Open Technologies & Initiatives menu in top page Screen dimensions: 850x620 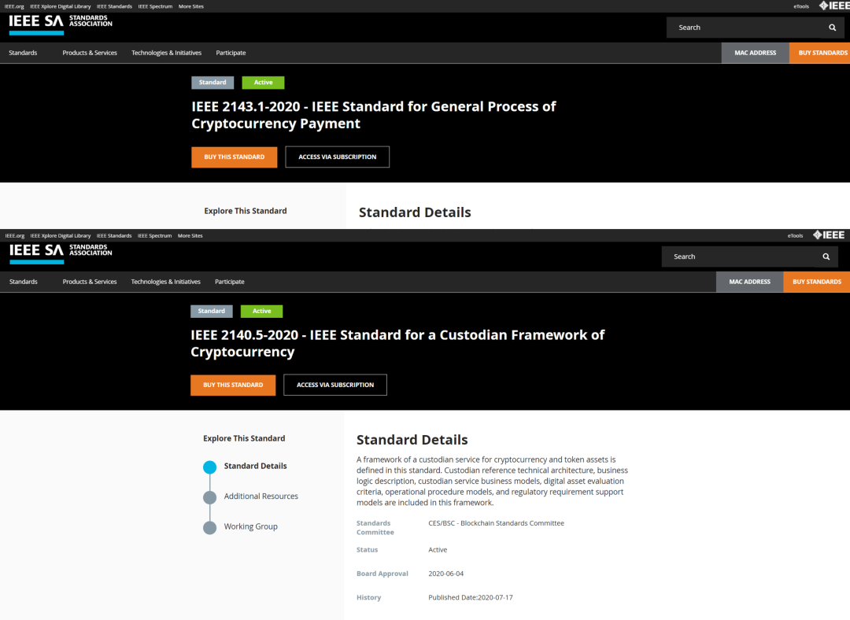(166, 53)
